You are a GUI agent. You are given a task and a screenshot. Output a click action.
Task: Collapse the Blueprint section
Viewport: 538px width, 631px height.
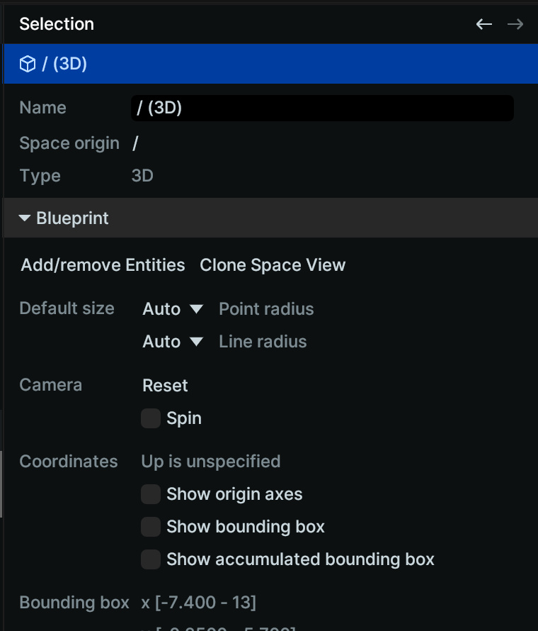coord(270,218)
